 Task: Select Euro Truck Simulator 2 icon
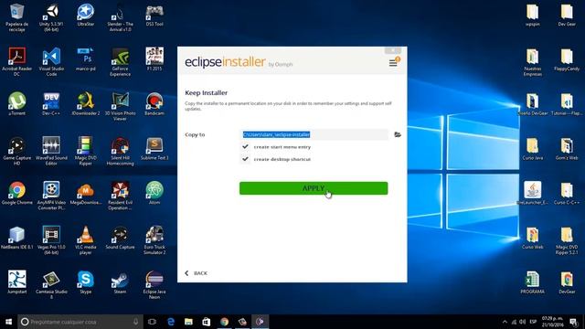154,240
